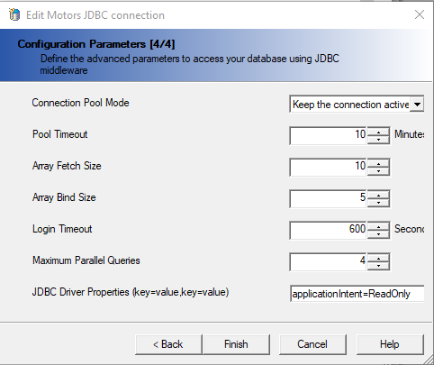Click the Maximum Parallel Queries label
The height and width of the screenshot is (365, 434).
(x=86, y=260)
